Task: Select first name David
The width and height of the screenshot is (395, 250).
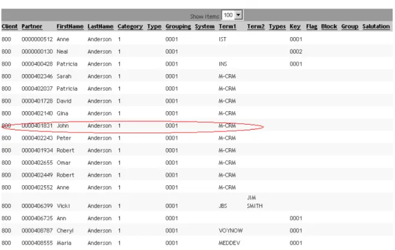Action: coord(64,101)
